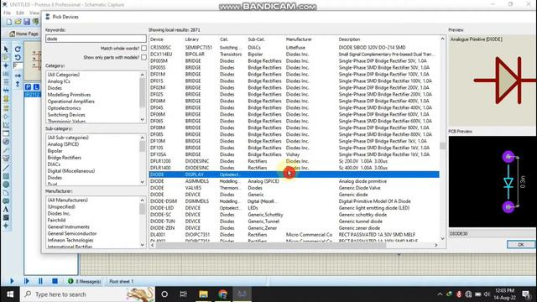Start simulation with the Play button
The height and width of the screenshot is (302, 537).
[x=12, y=281]
